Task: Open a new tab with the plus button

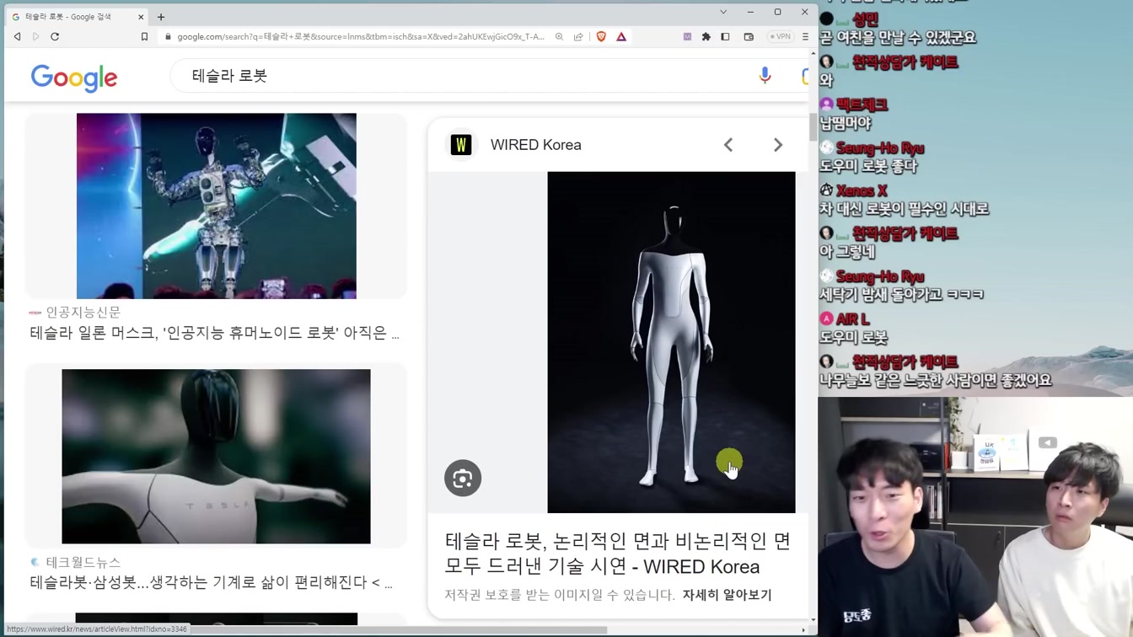Action: pyautogui.click(x=161, y=17)
